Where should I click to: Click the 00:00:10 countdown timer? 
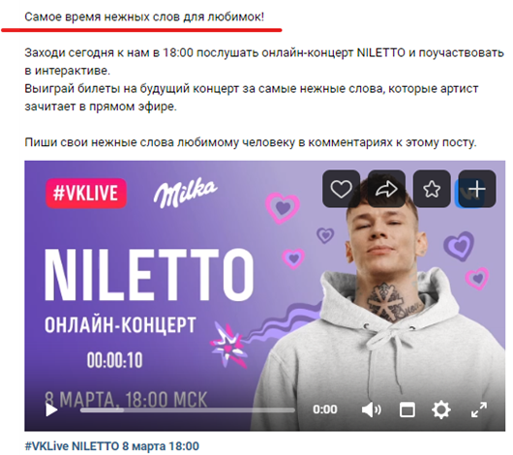point(115,360)
